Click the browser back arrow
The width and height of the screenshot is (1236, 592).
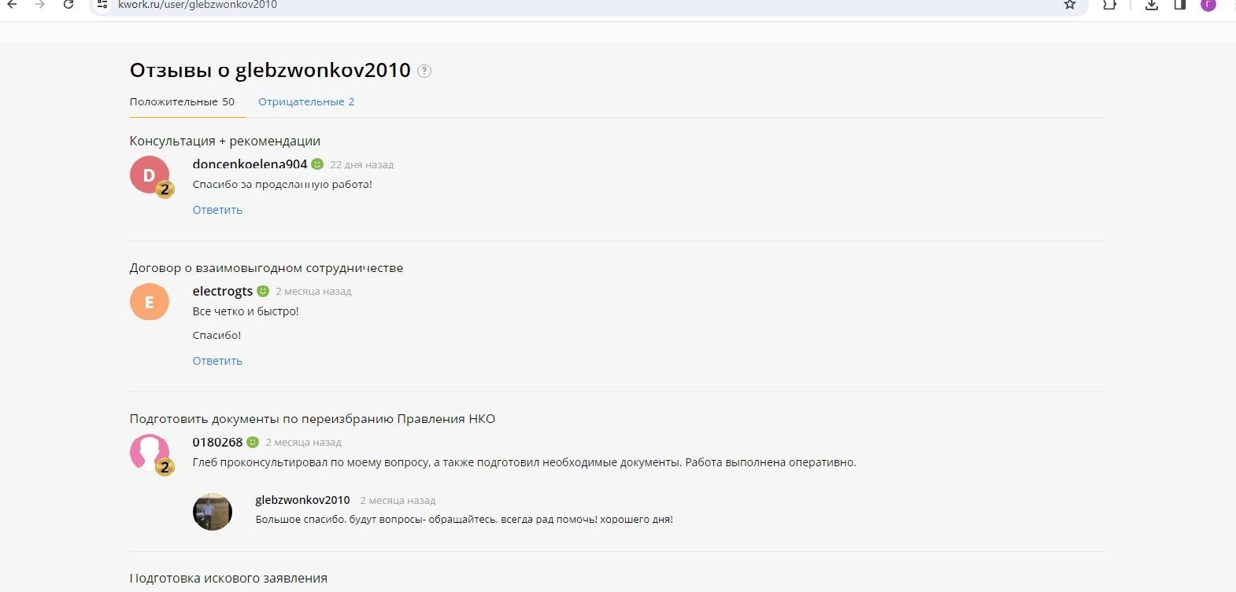(x=13, y=5)
